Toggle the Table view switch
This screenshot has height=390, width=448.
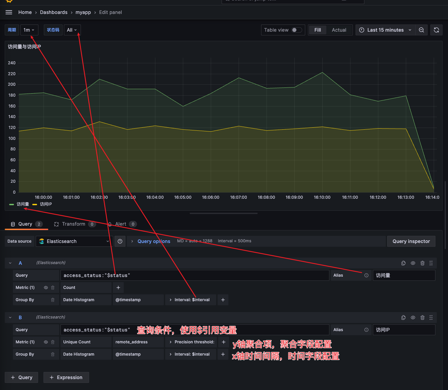296,30
